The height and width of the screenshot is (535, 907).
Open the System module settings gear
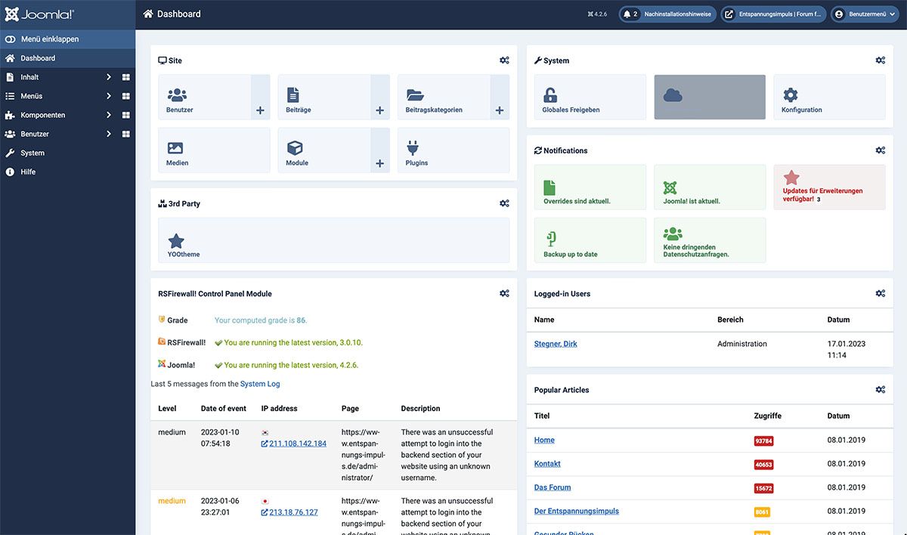click(x=881, y=60)
